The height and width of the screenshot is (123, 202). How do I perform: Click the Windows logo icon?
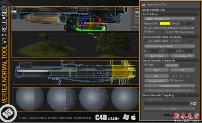pyautogui.click(x=126, y=117)
